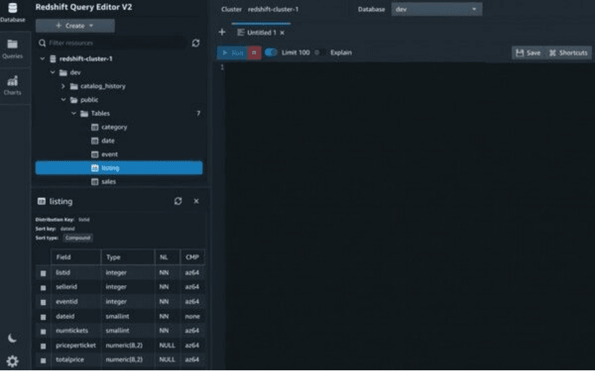Viewport: 595px width, 371px height.
Task: Click the Cluster redshift-cluster-1 label
Action: [x=260, y=9]
